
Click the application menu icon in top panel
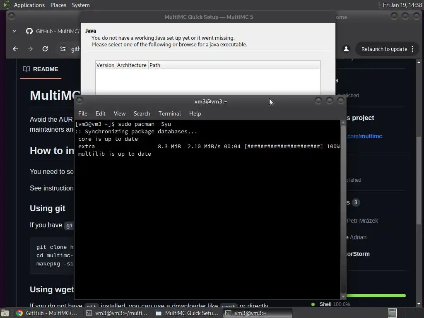pyautogui.click(x=7, y=5)
